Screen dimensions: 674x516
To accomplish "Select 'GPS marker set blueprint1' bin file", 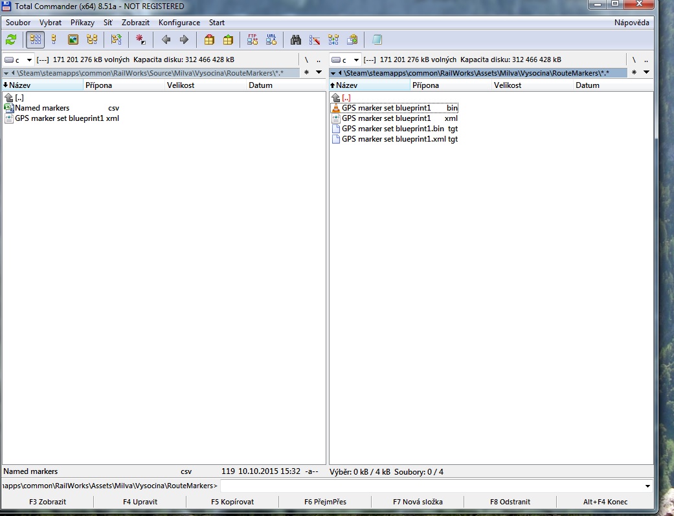I will click(394, 108).
